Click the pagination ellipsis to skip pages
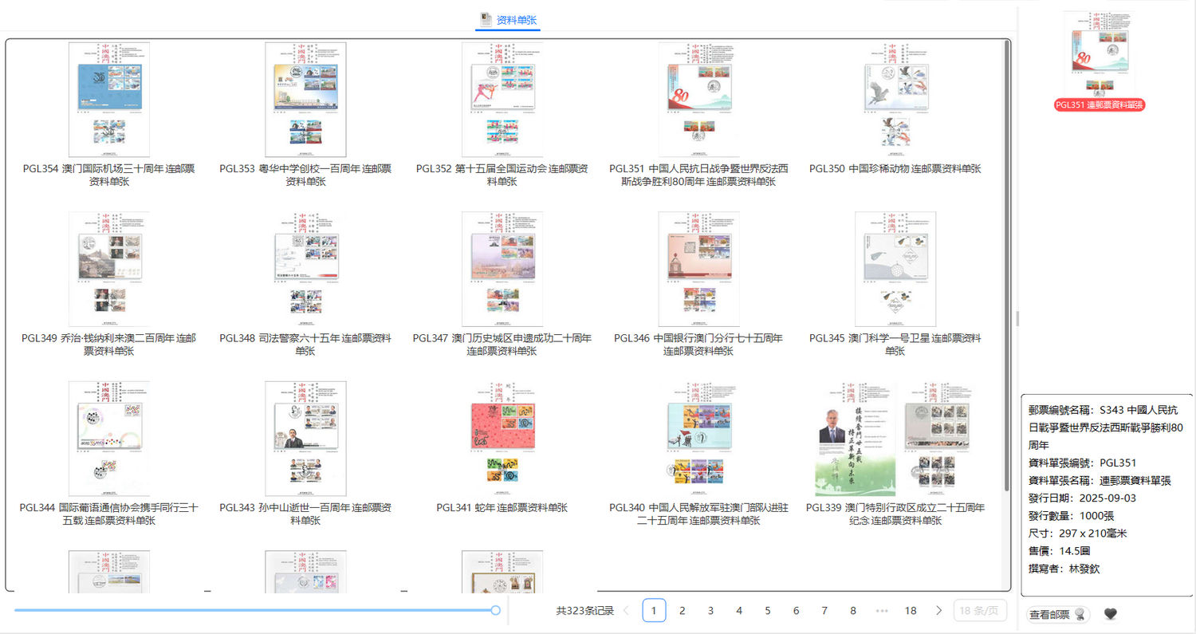 coord(881,611)
